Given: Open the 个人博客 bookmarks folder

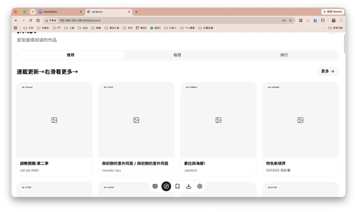Looking at the screenshot, I should (x=187, y=28).
